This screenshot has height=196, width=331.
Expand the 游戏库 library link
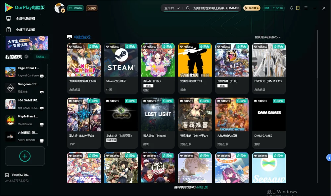pyautogui.click(x=41, y=57)
